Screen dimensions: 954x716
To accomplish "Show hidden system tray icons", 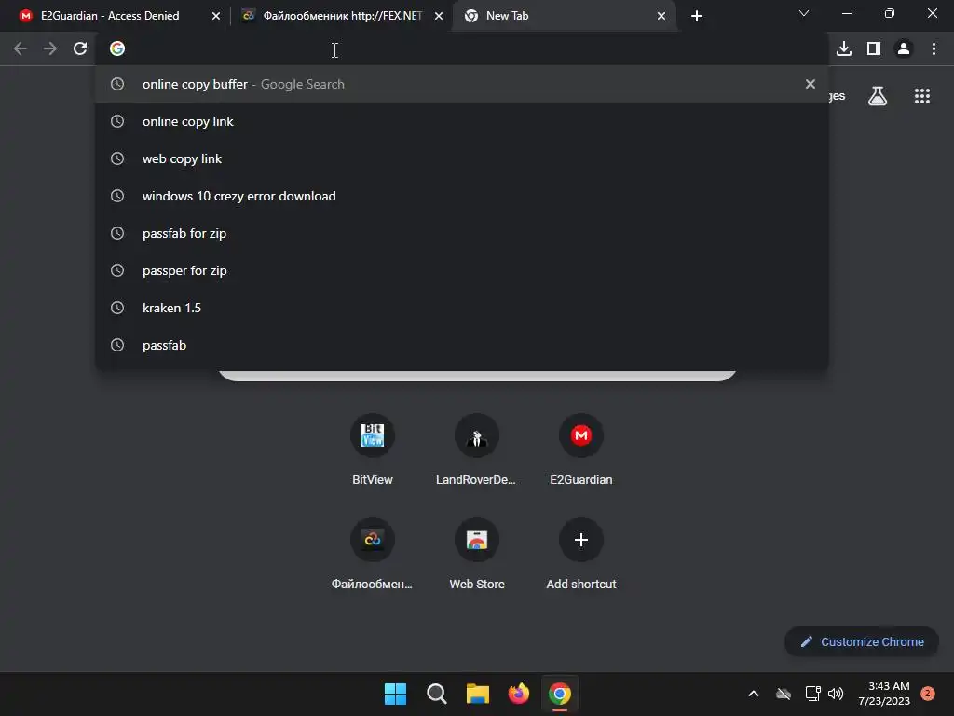I will (x=753, y=694).
